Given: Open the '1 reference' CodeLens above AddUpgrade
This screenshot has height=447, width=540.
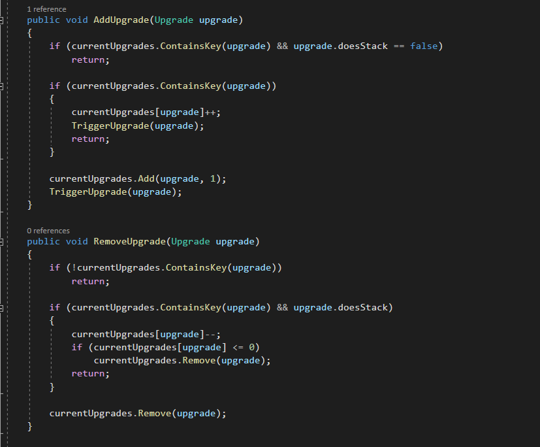Looking at the screenshot, I should pyautogui.click(x=46, y=9).
